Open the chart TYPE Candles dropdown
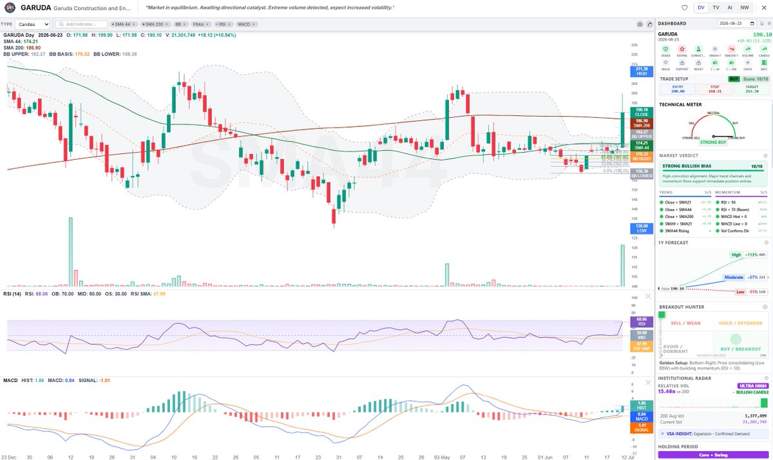The width and height of the screenshot is (773, 460). 33,24
